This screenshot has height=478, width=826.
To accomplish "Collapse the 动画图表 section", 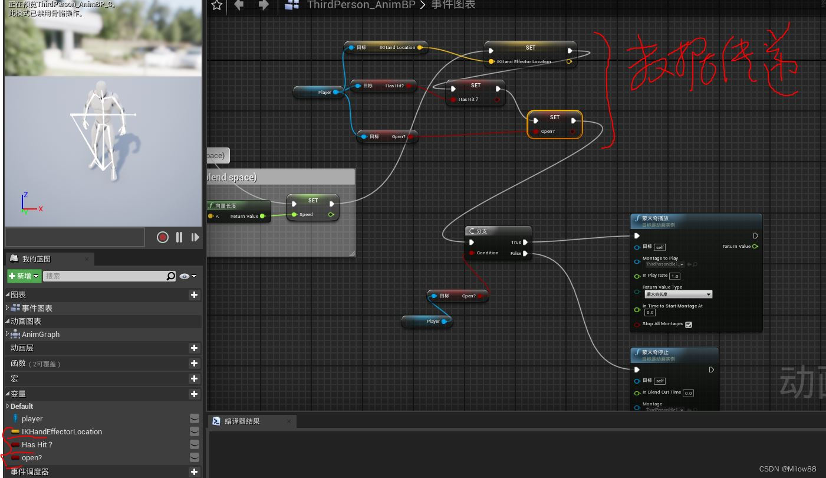I will point(8,322).
